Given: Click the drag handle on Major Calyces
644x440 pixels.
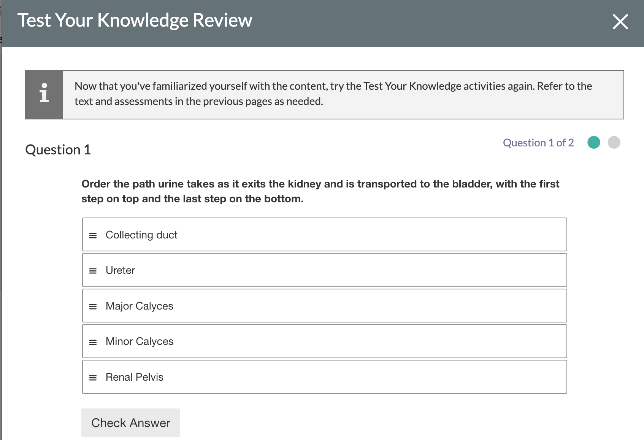Looking at the screenshot, I should (92, 306).
